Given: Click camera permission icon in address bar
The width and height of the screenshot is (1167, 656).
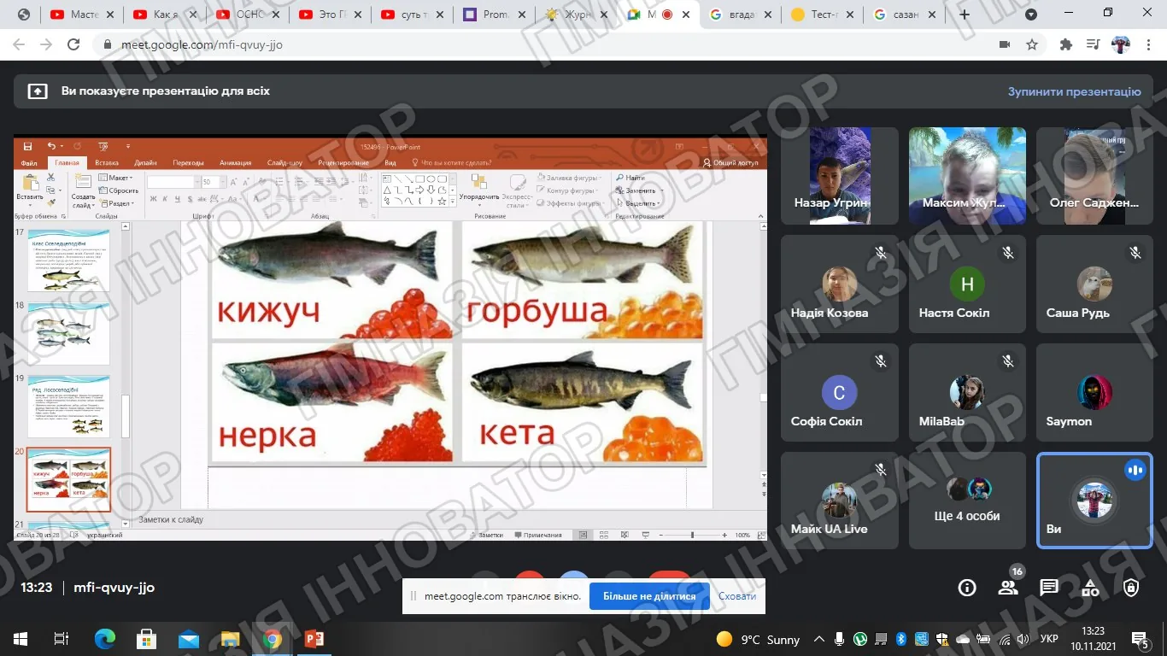Looking at the screenshot, I should pyautogui.click(x=1005, y=44).
